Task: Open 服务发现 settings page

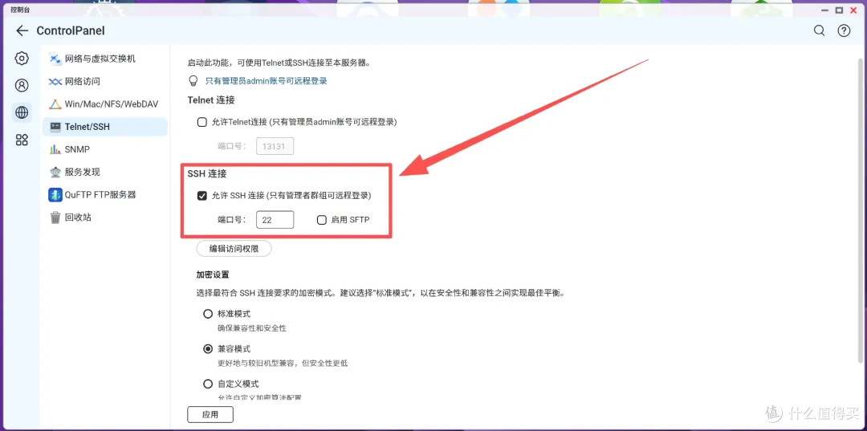Action: pos(105,172)
